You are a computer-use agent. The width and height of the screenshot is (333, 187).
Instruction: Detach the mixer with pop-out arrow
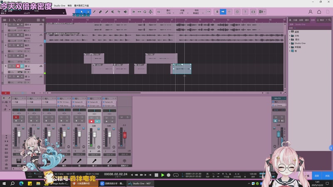point(9,98)
